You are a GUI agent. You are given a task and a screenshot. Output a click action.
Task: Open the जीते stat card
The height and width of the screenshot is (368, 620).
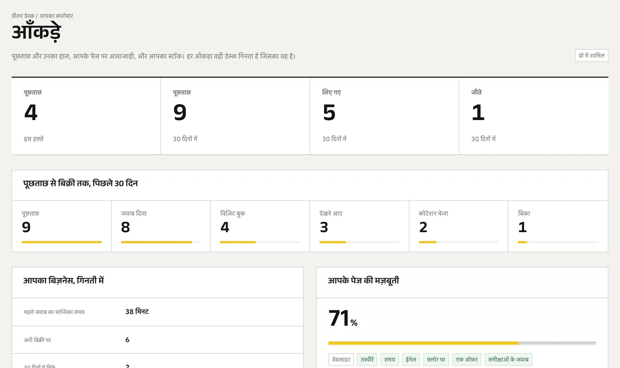[x=534, y=116]
